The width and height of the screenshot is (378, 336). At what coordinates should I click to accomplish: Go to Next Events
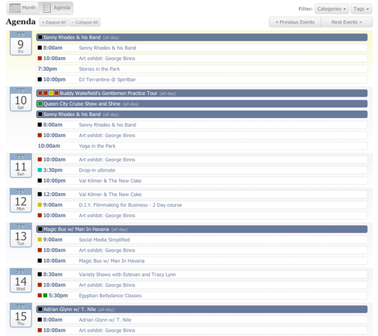[347, 22]
